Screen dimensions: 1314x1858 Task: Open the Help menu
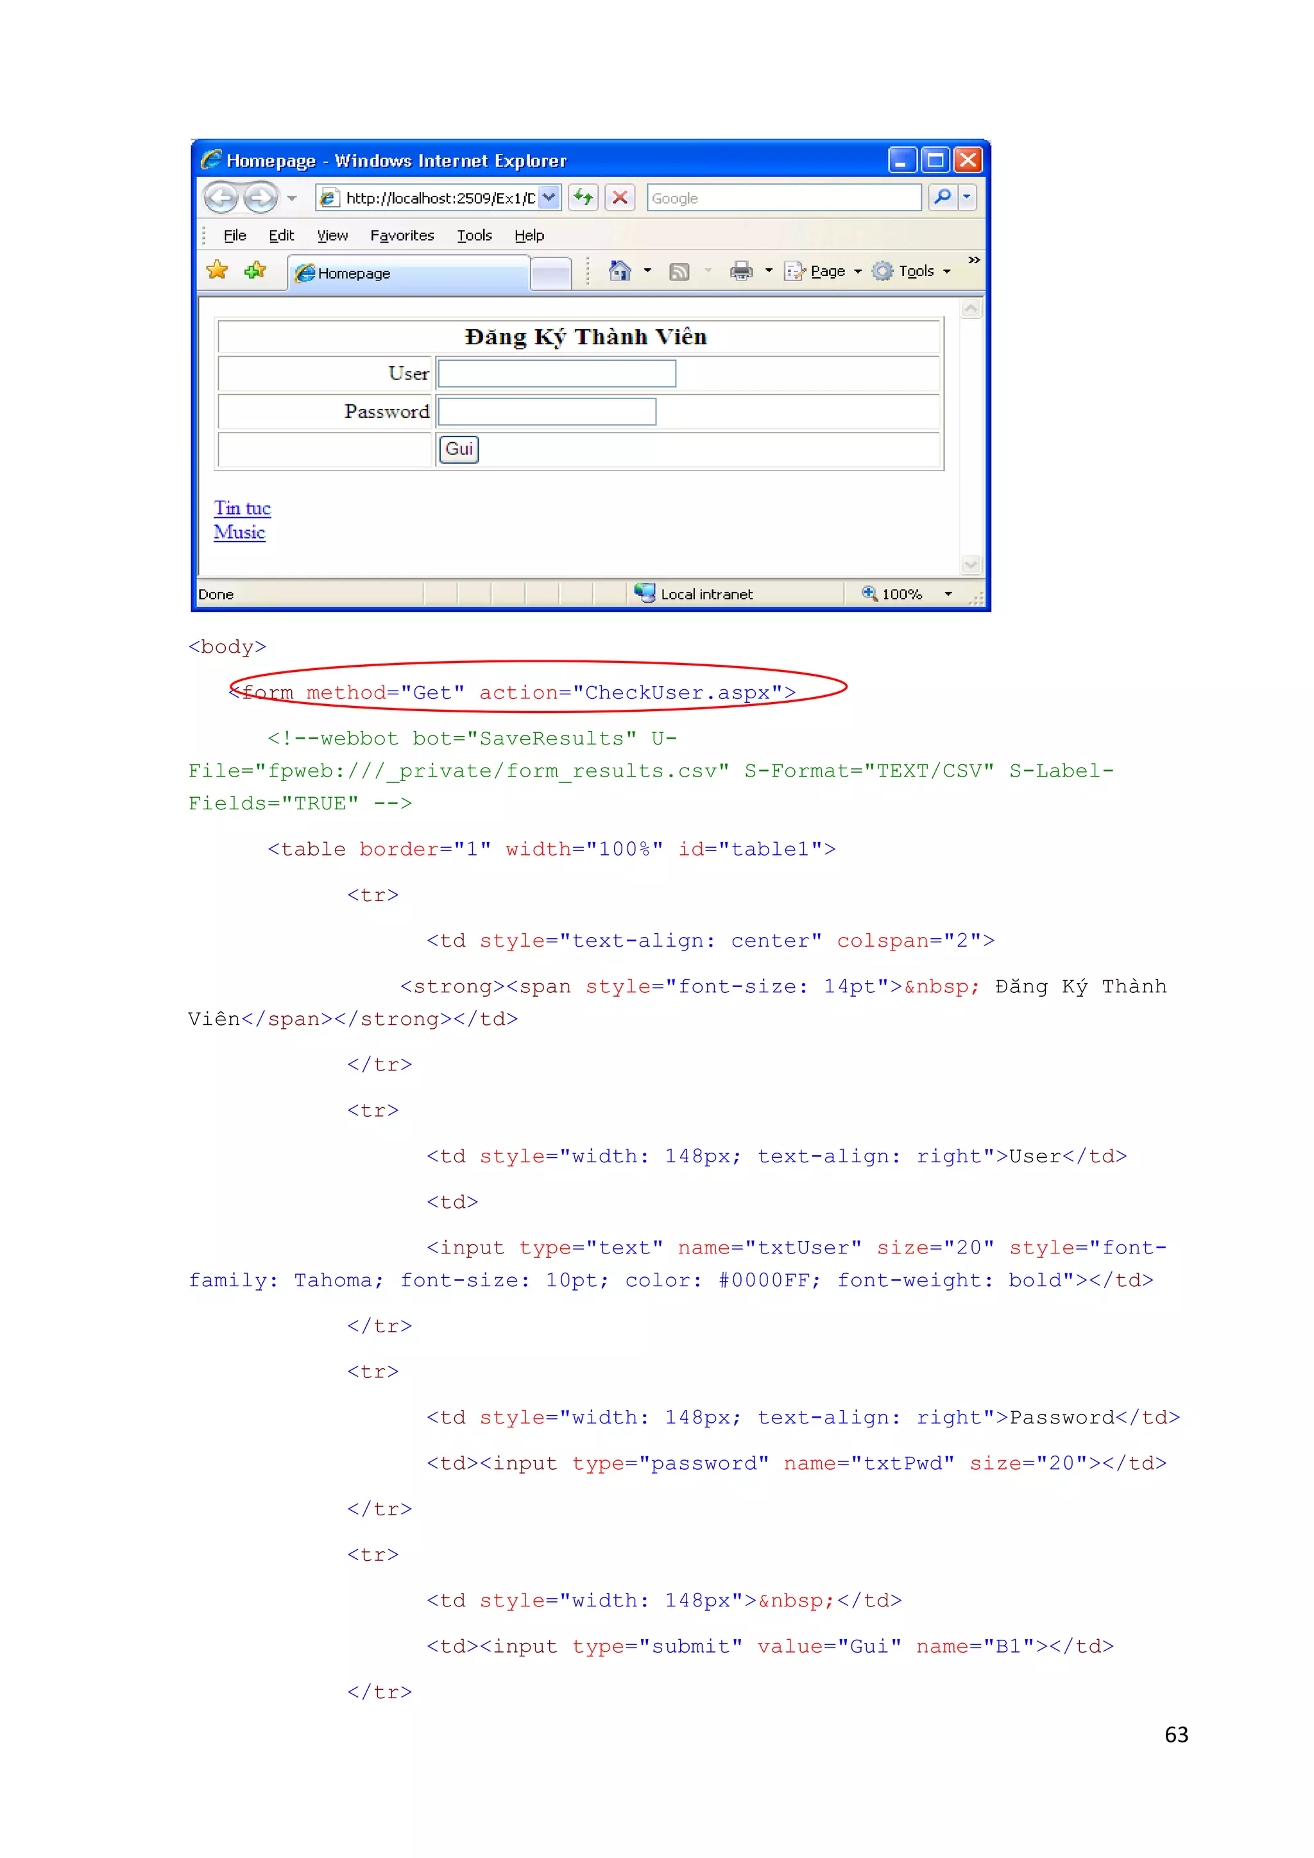pos(529,236)
